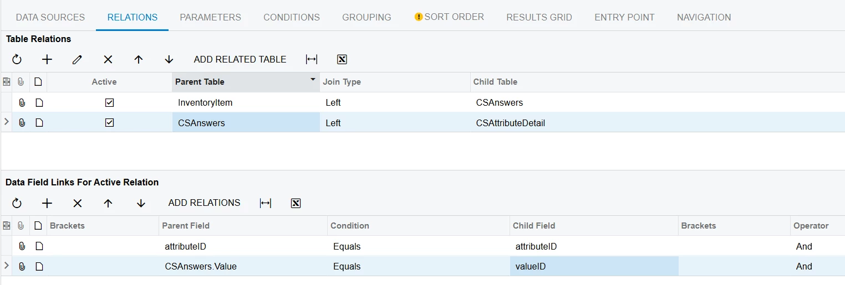This screenshot has height=285, width=845.
Task: Move data field link row down
Action: (x=141, y=203)
